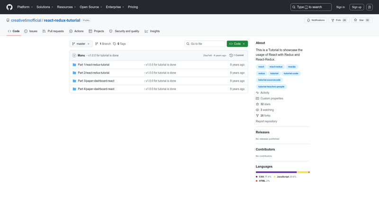Open the Activity link in About
The width and height of the screenshot is (379, 213).
[x=262, y=93]
